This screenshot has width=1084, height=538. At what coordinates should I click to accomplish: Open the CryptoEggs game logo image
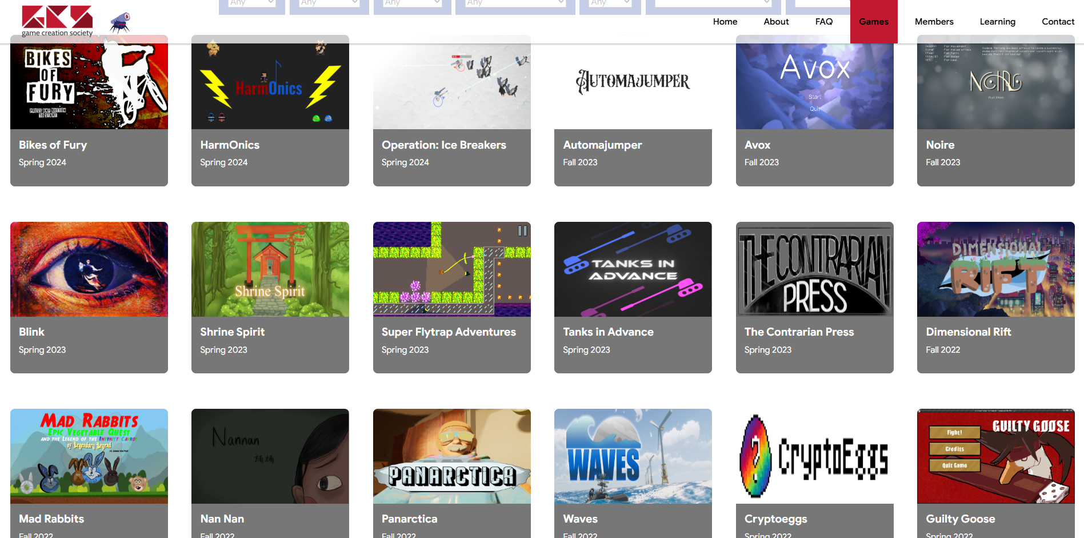click(814, 456)
